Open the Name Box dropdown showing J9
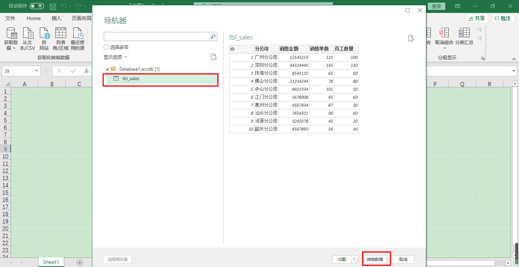Screen dimensions: 519x267 coord(37,71)
